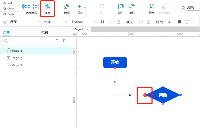Pick the line color dark swatch

click(x=179, y=22)
